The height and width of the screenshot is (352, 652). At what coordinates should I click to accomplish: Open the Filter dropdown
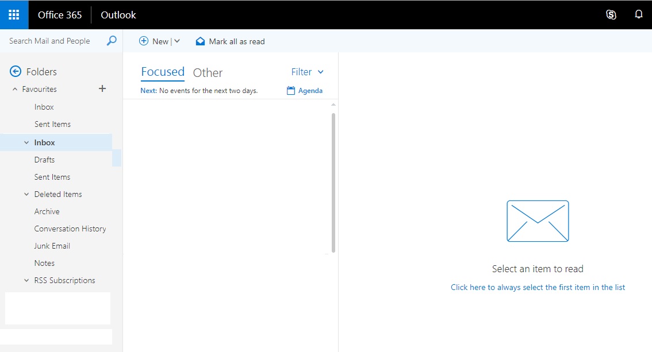(x=307, y=72)
